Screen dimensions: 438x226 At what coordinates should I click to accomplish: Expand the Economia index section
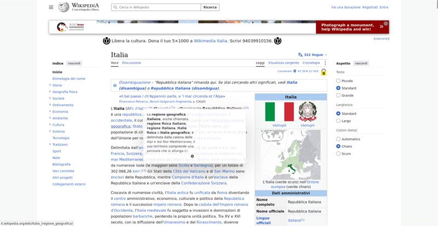tap(50, 111)
